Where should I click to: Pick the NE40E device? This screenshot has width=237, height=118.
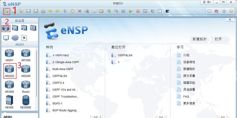point(9,102)
